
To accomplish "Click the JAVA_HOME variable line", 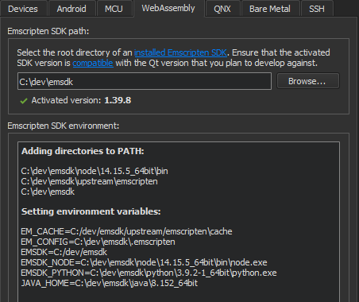I will pyautogui.click(x=110, y=283).
